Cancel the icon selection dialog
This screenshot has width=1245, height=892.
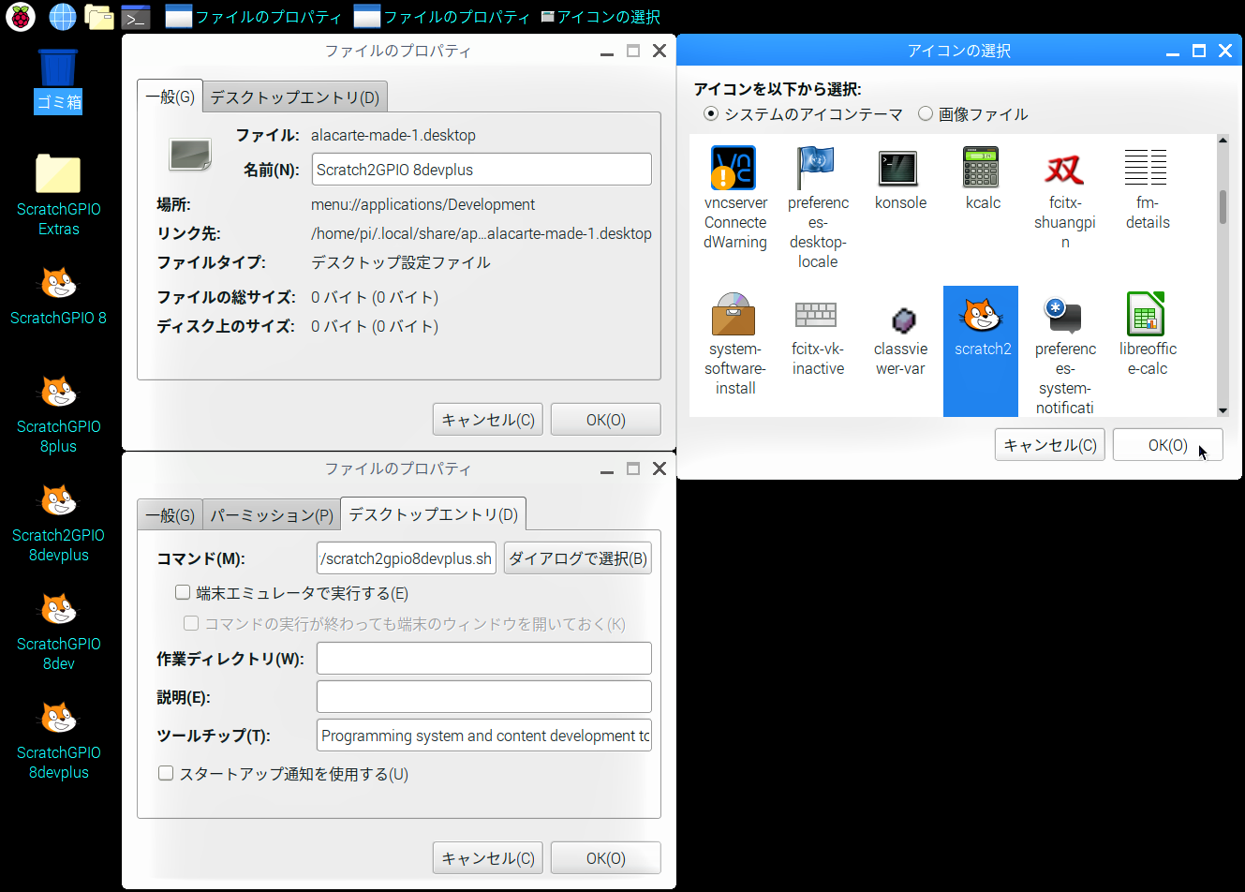click(1049, 445)
